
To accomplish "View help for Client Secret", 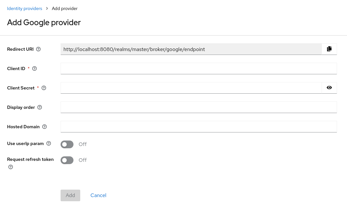I will coord(43,88).
